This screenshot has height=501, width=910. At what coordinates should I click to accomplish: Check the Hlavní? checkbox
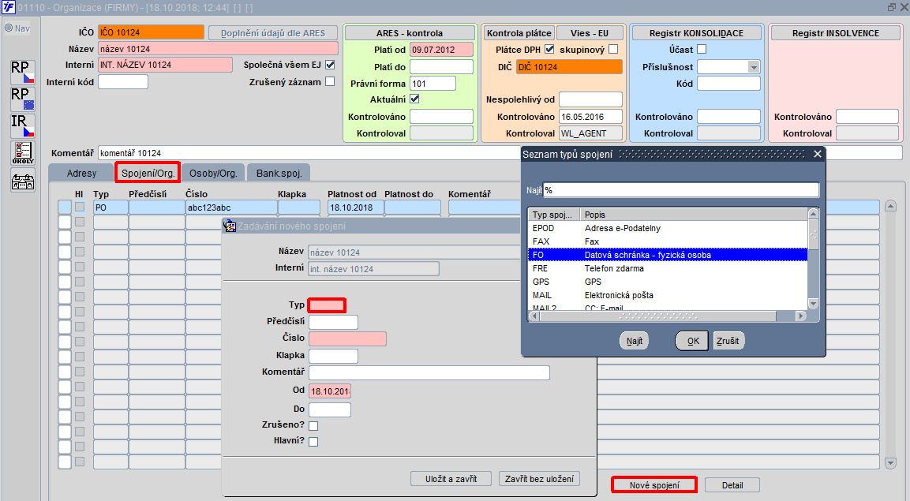(x=313, y=441)
